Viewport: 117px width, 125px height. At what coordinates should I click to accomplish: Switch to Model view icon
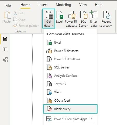[x=5, y=60]
